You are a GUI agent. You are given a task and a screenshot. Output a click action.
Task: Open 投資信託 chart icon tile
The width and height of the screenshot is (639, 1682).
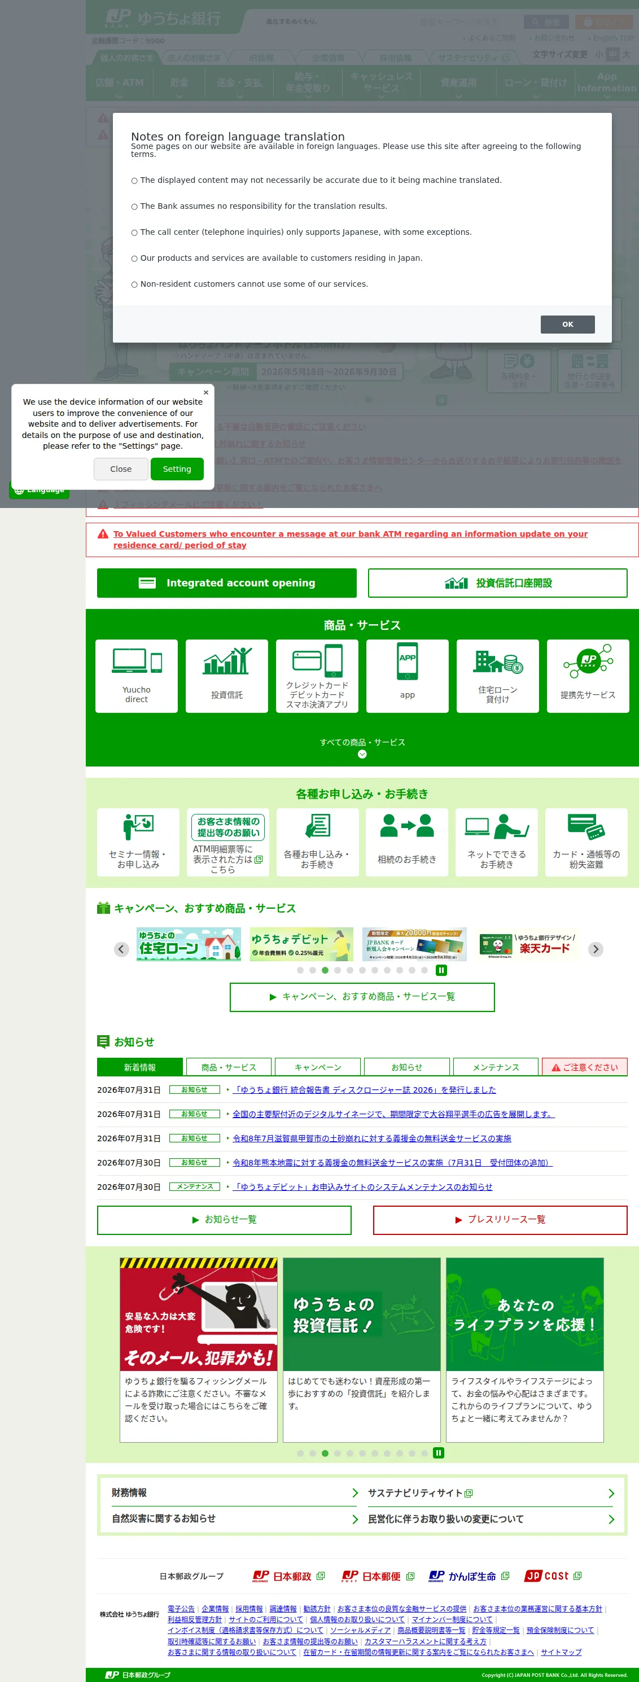pos(226,676)
